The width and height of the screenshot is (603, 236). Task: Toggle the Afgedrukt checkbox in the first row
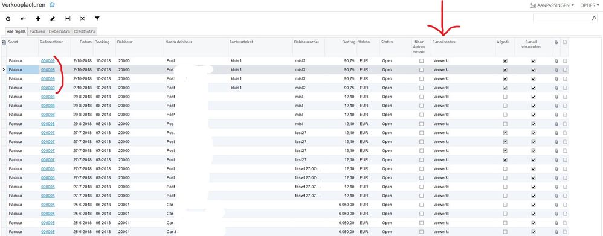click(x=505, y=61)
